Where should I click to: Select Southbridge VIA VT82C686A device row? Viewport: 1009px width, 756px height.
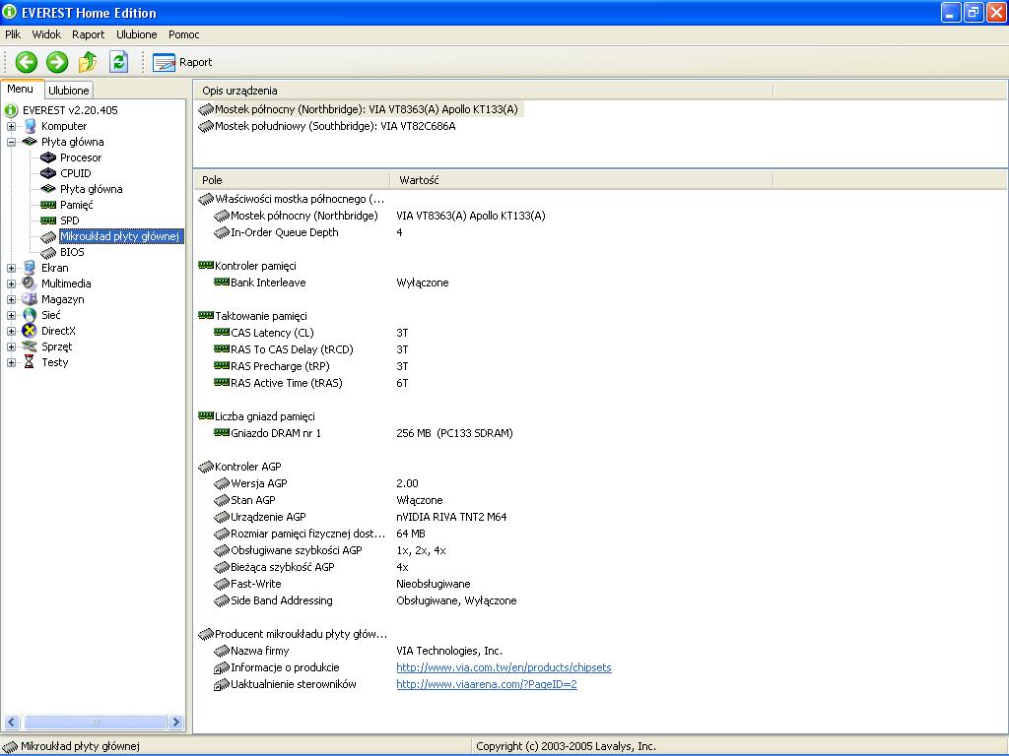(x=335, y=126)
